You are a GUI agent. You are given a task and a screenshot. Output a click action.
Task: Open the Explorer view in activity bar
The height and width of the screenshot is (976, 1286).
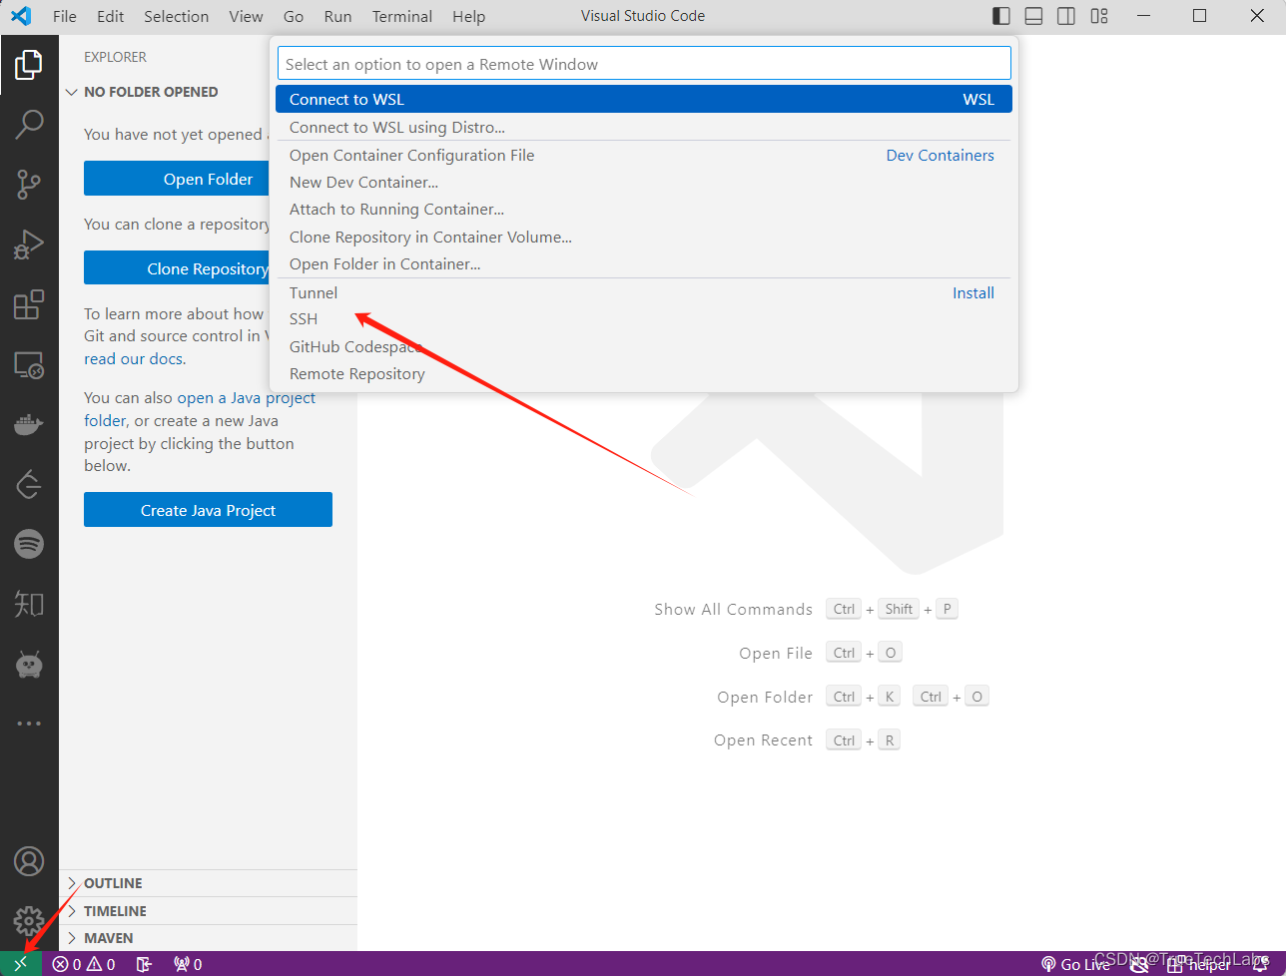pyautogui.click(x=29, y=65)
